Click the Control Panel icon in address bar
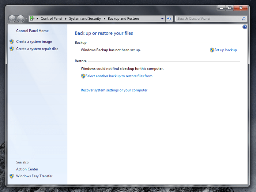This screenshot has width=256, height=192. coord(32,18)
